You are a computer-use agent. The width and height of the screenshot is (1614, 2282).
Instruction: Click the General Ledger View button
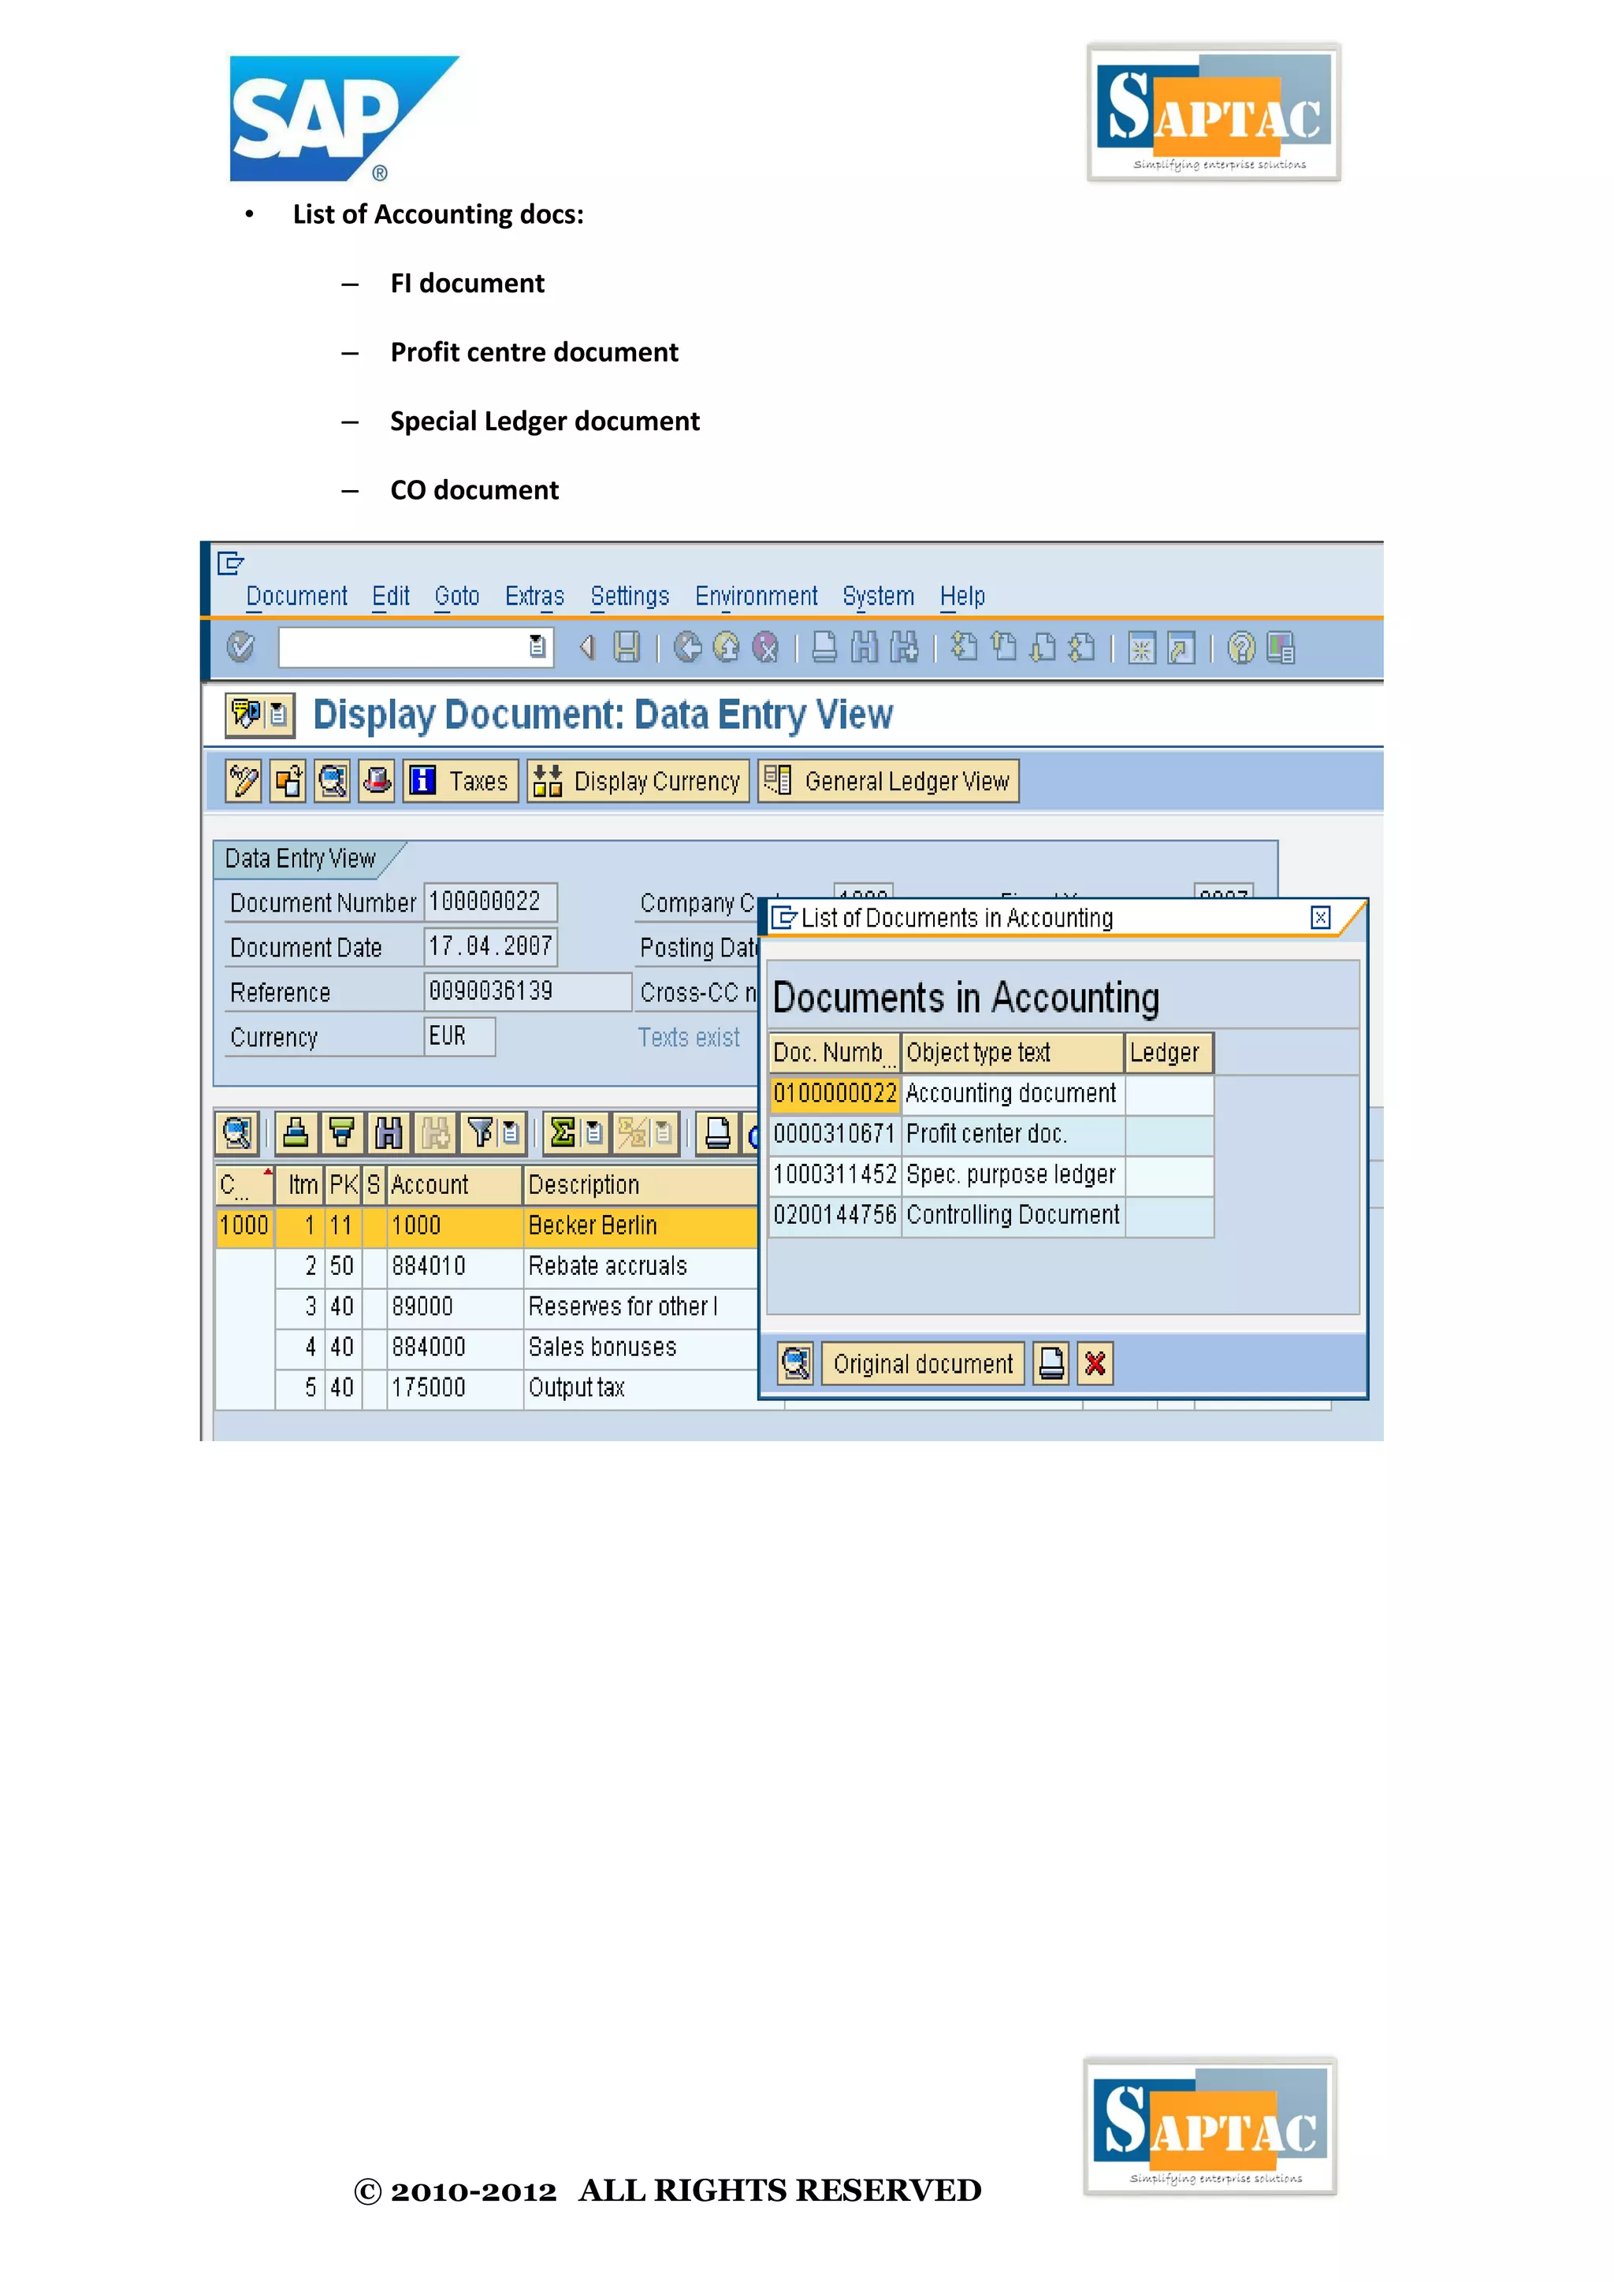[x=888, y=781]
